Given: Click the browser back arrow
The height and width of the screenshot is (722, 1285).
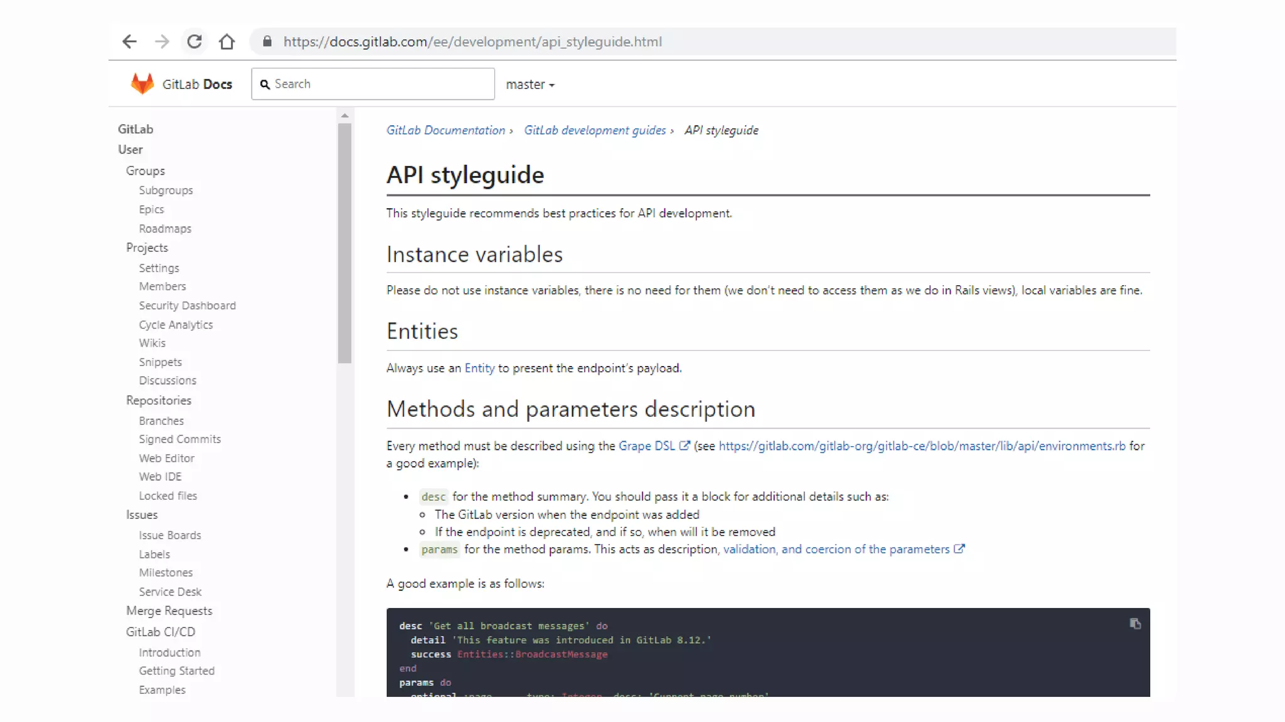Looking at the screenshot, I should tap(129, 41).
